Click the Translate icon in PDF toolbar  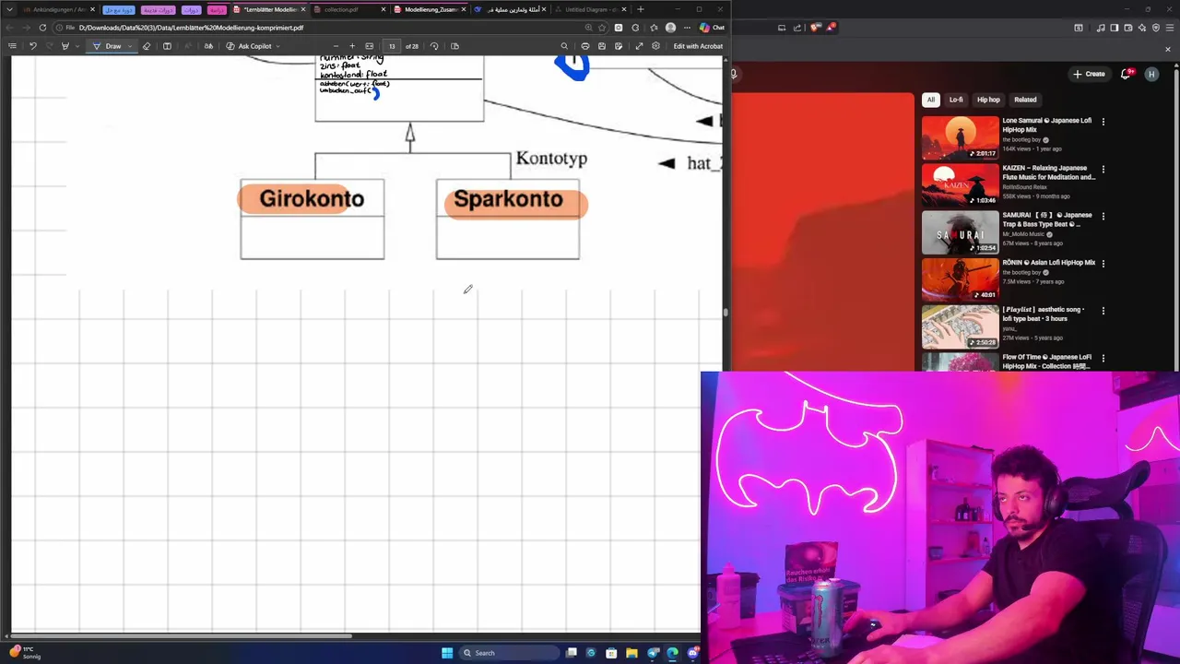pyautogui.click(x=208, y=46)
